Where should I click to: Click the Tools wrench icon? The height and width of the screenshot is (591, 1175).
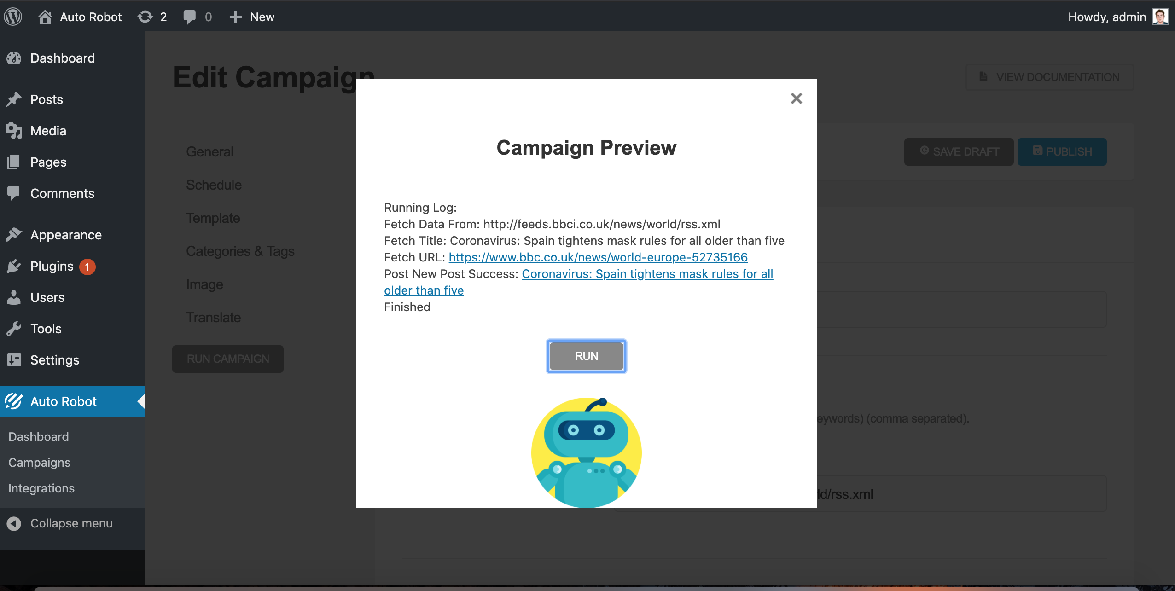point(14,329)
